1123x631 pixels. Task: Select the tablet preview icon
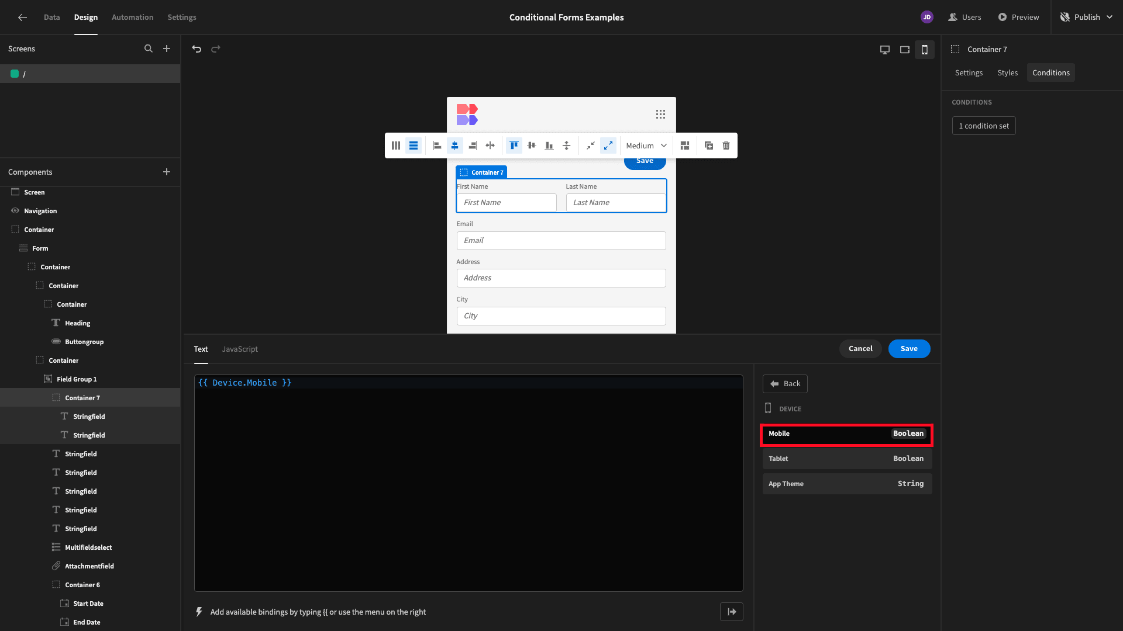pos(905,50)
